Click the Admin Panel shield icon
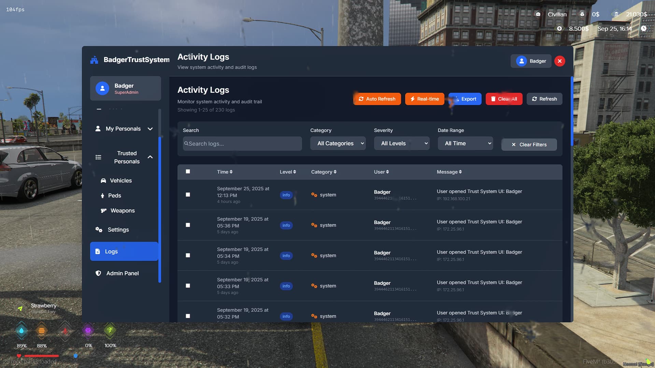 pos(98,273)
